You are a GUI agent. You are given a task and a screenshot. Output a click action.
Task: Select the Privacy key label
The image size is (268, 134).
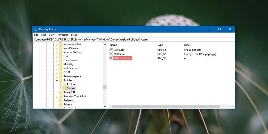68,105
